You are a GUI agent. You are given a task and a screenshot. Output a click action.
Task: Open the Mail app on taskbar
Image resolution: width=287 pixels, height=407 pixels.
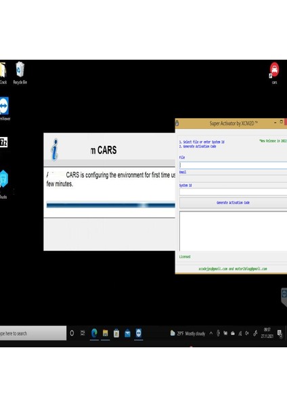(127, 333)
